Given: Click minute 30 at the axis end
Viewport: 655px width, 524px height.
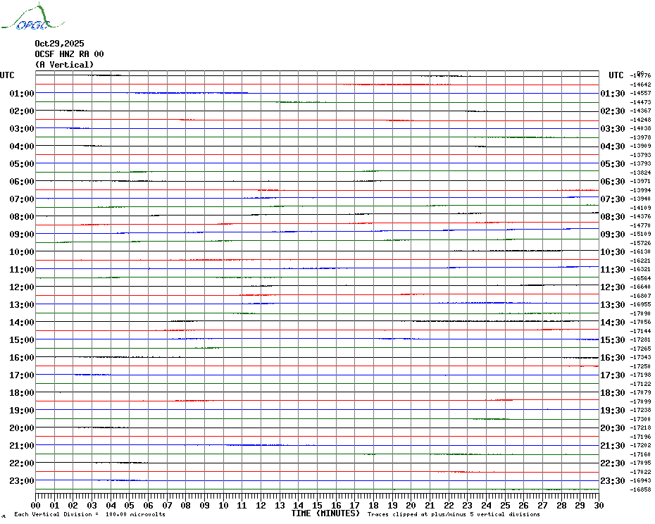Looking at the screenshot, I should point(599,505).
